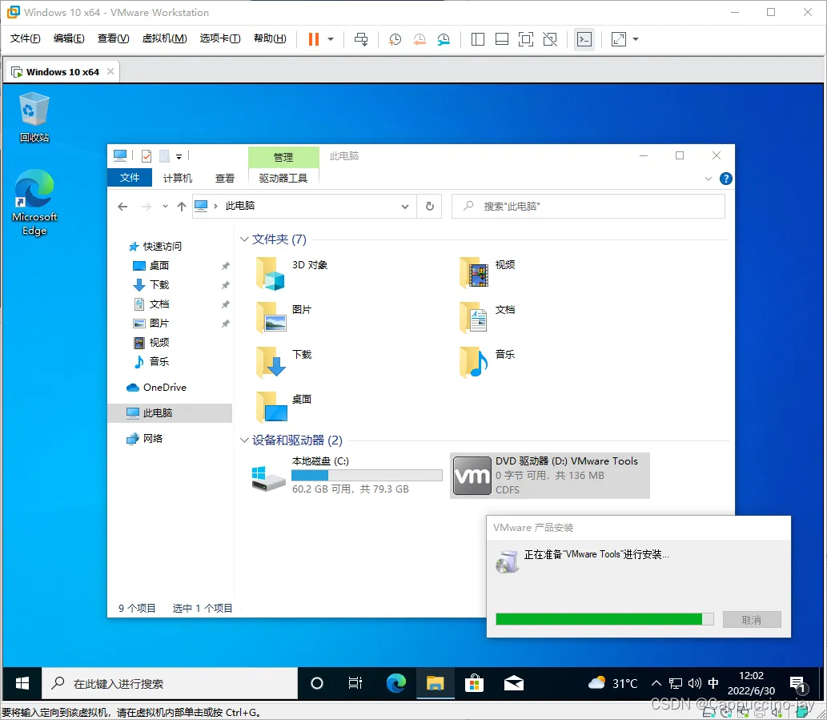Select 此电脑 in navigation pane
Image resolution: width=827 pixels, height=720 pixels.
point(170,413)
